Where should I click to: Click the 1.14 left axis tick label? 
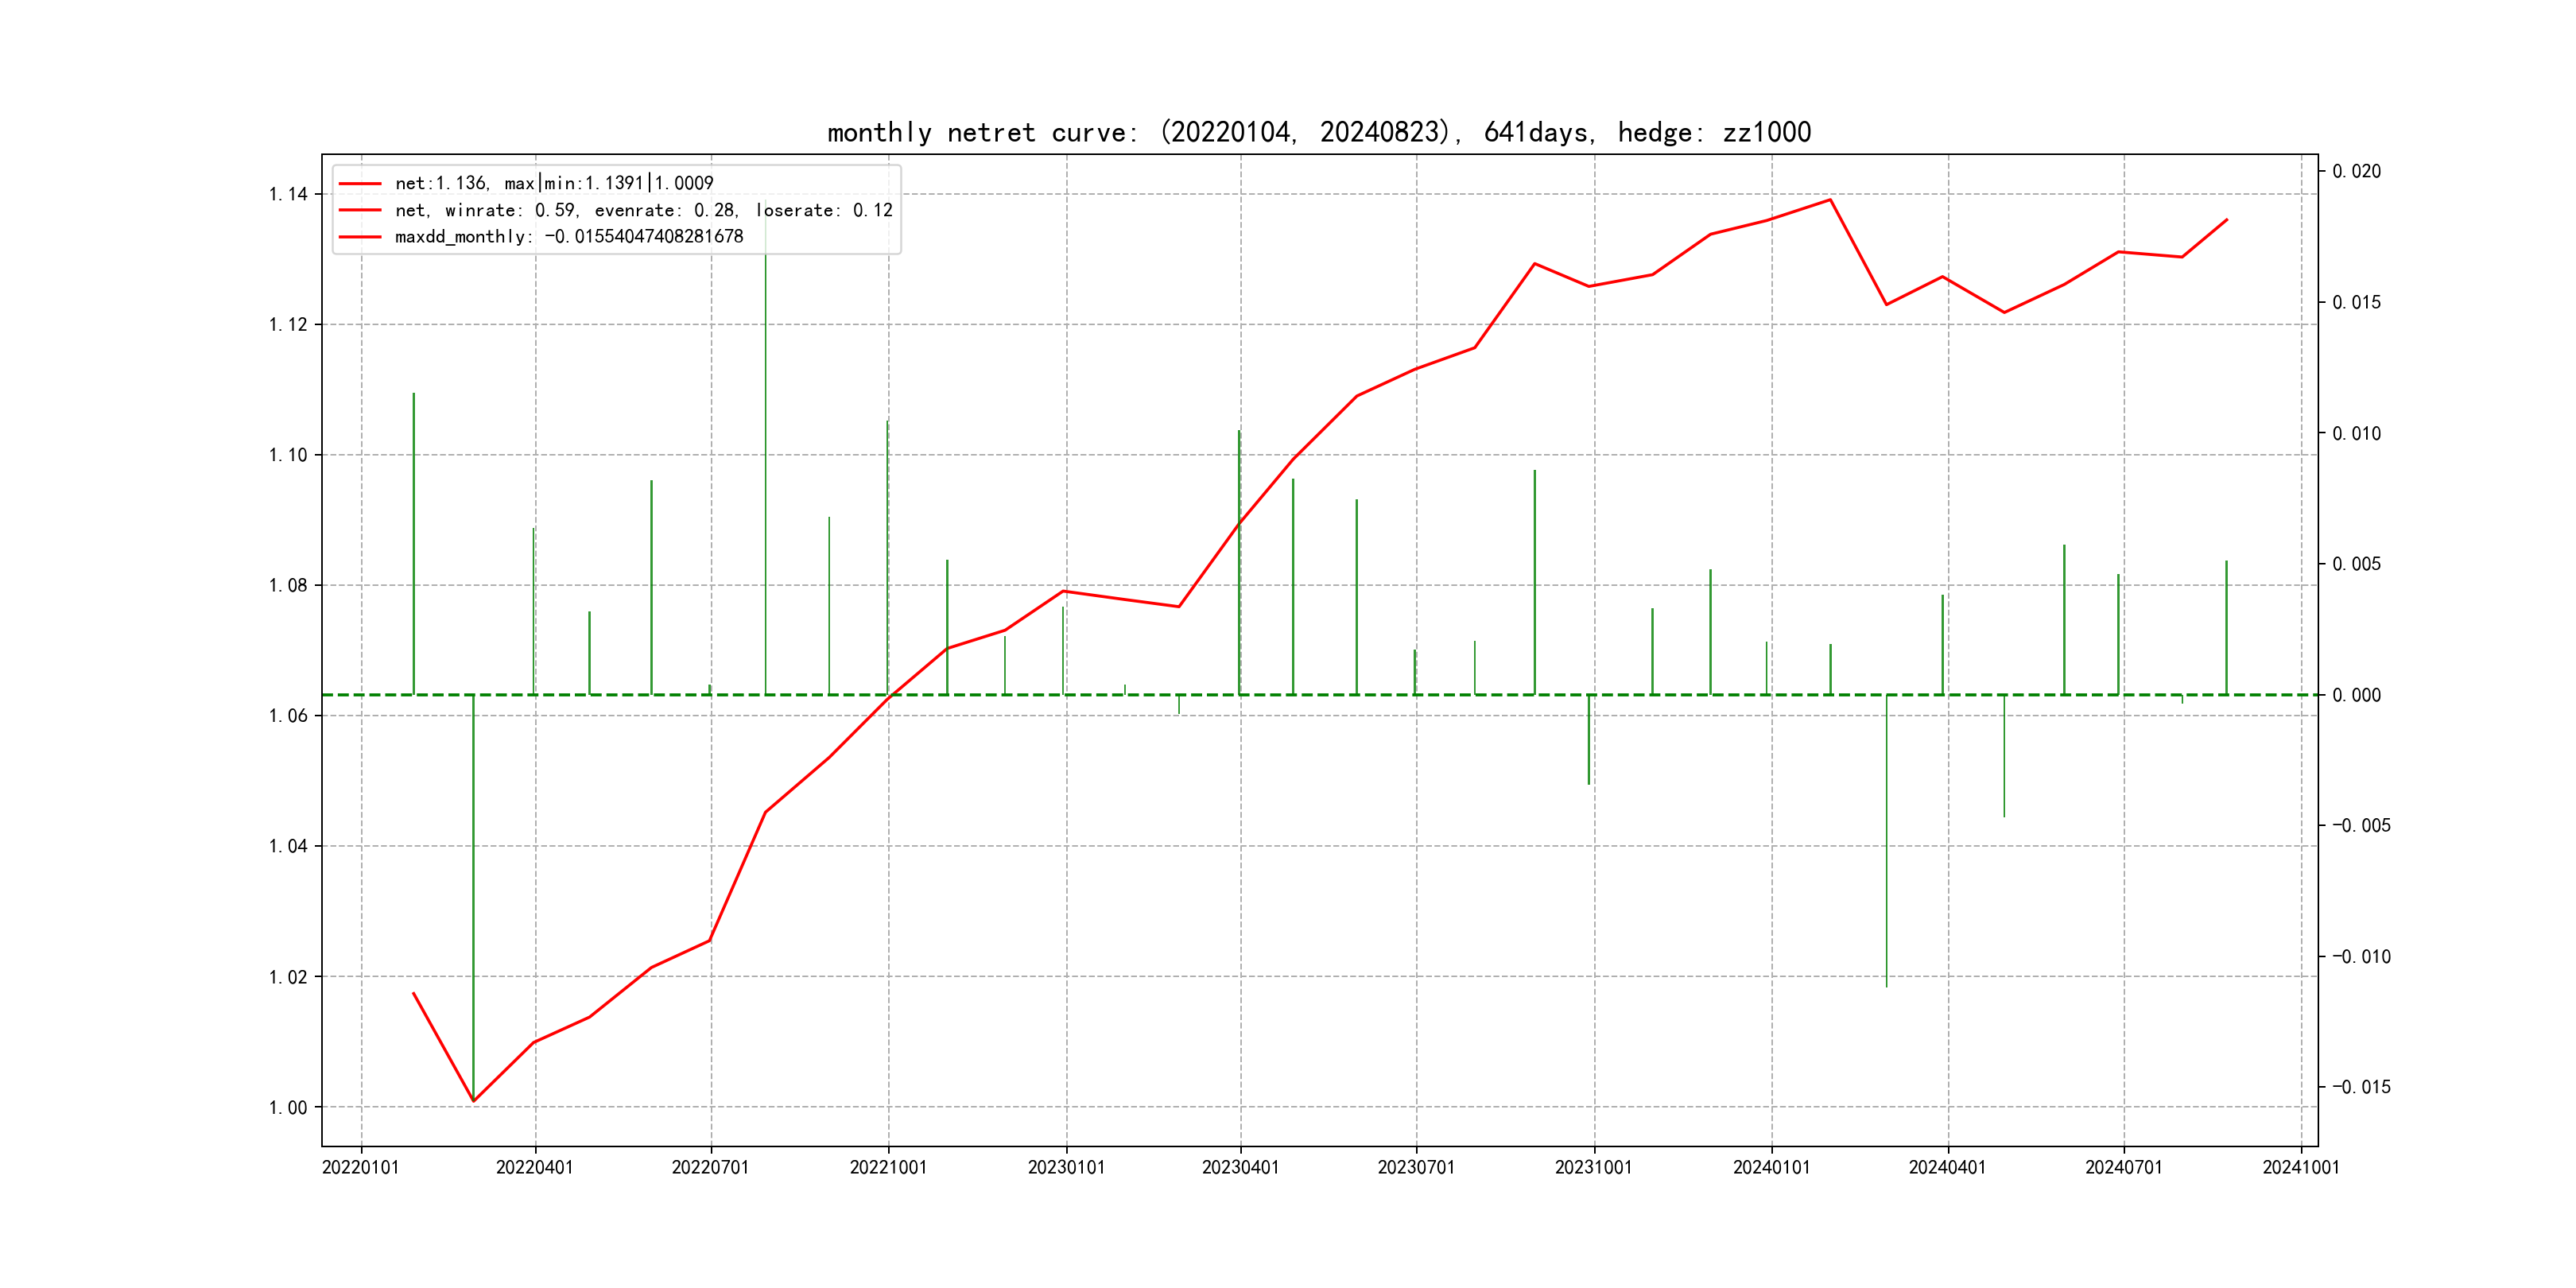pyautogui.click(x=288, y=194)
